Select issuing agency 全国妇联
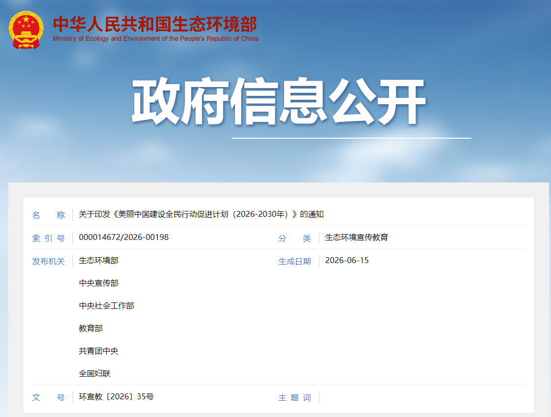Image resolution: width=551 pixels, height=417 pixels. (94, 373)
